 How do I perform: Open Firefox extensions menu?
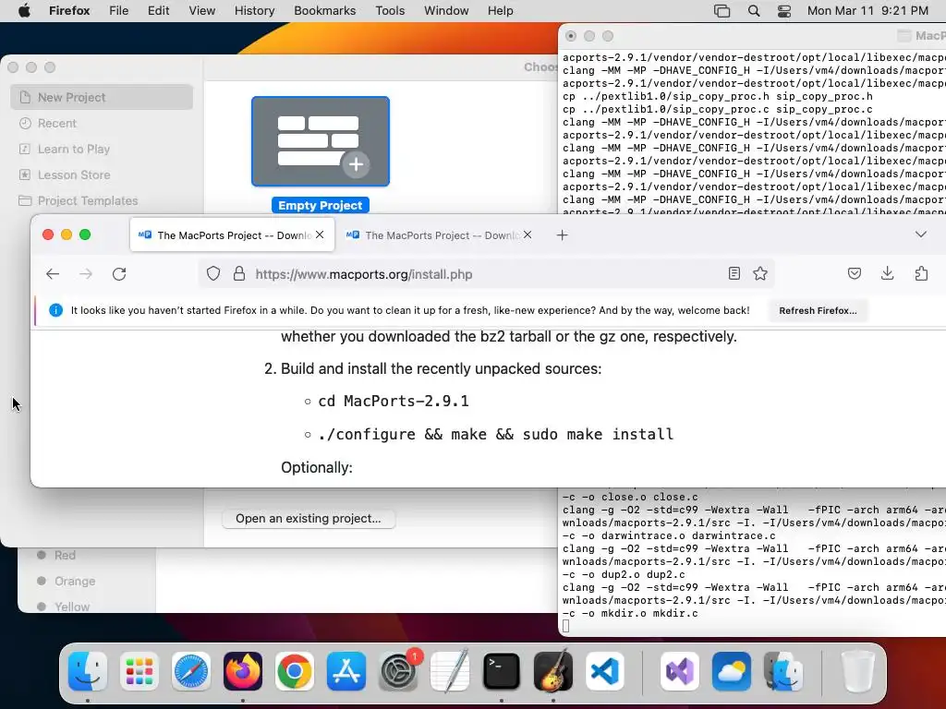(x=921, y=273)
